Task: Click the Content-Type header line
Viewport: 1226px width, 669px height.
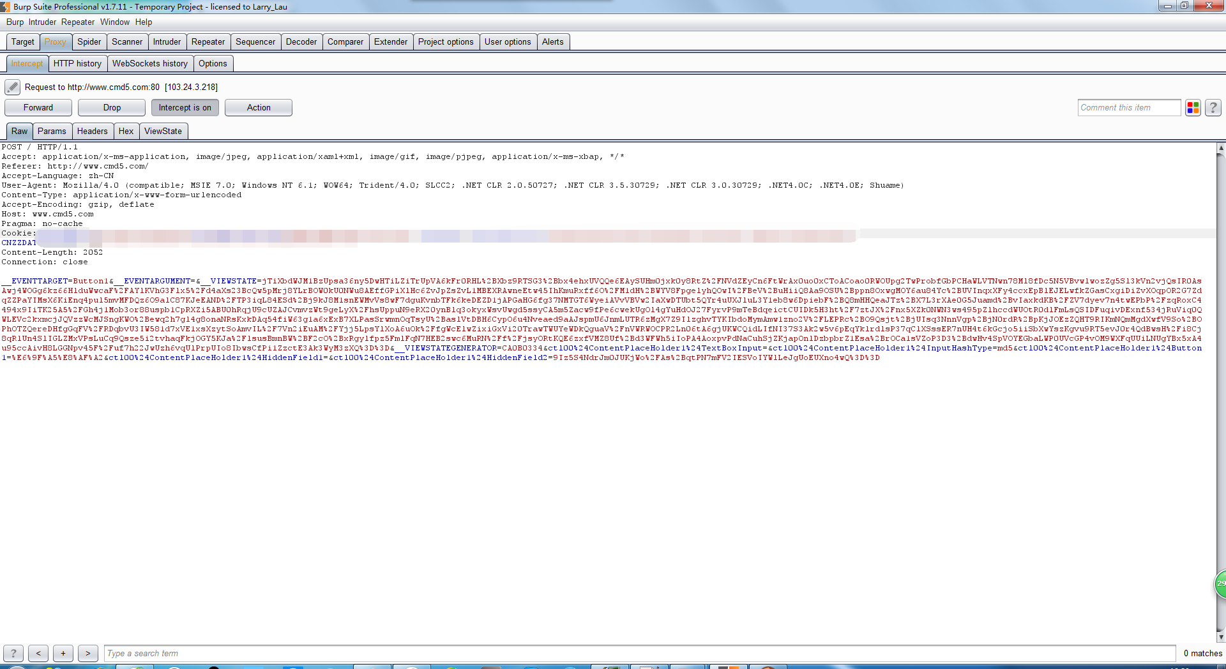Action: tap(121, 195)
